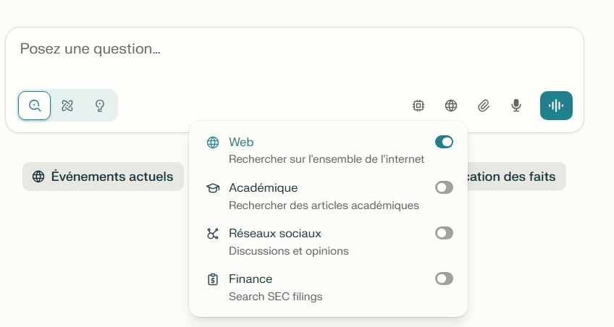Open the sources globe icon in toolbar

tap(451, 106)
